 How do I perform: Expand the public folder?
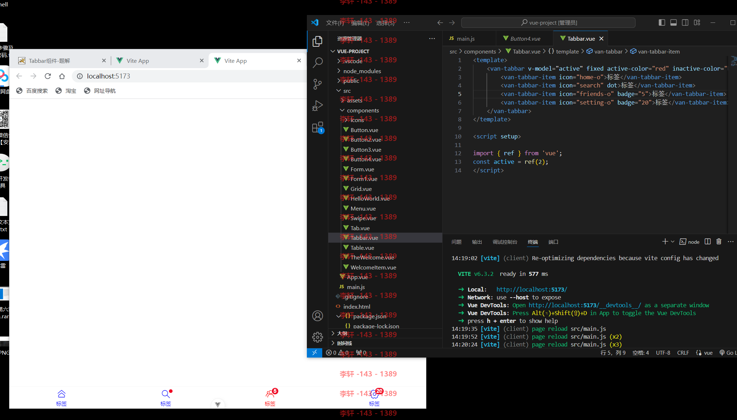tap(351, 81)
